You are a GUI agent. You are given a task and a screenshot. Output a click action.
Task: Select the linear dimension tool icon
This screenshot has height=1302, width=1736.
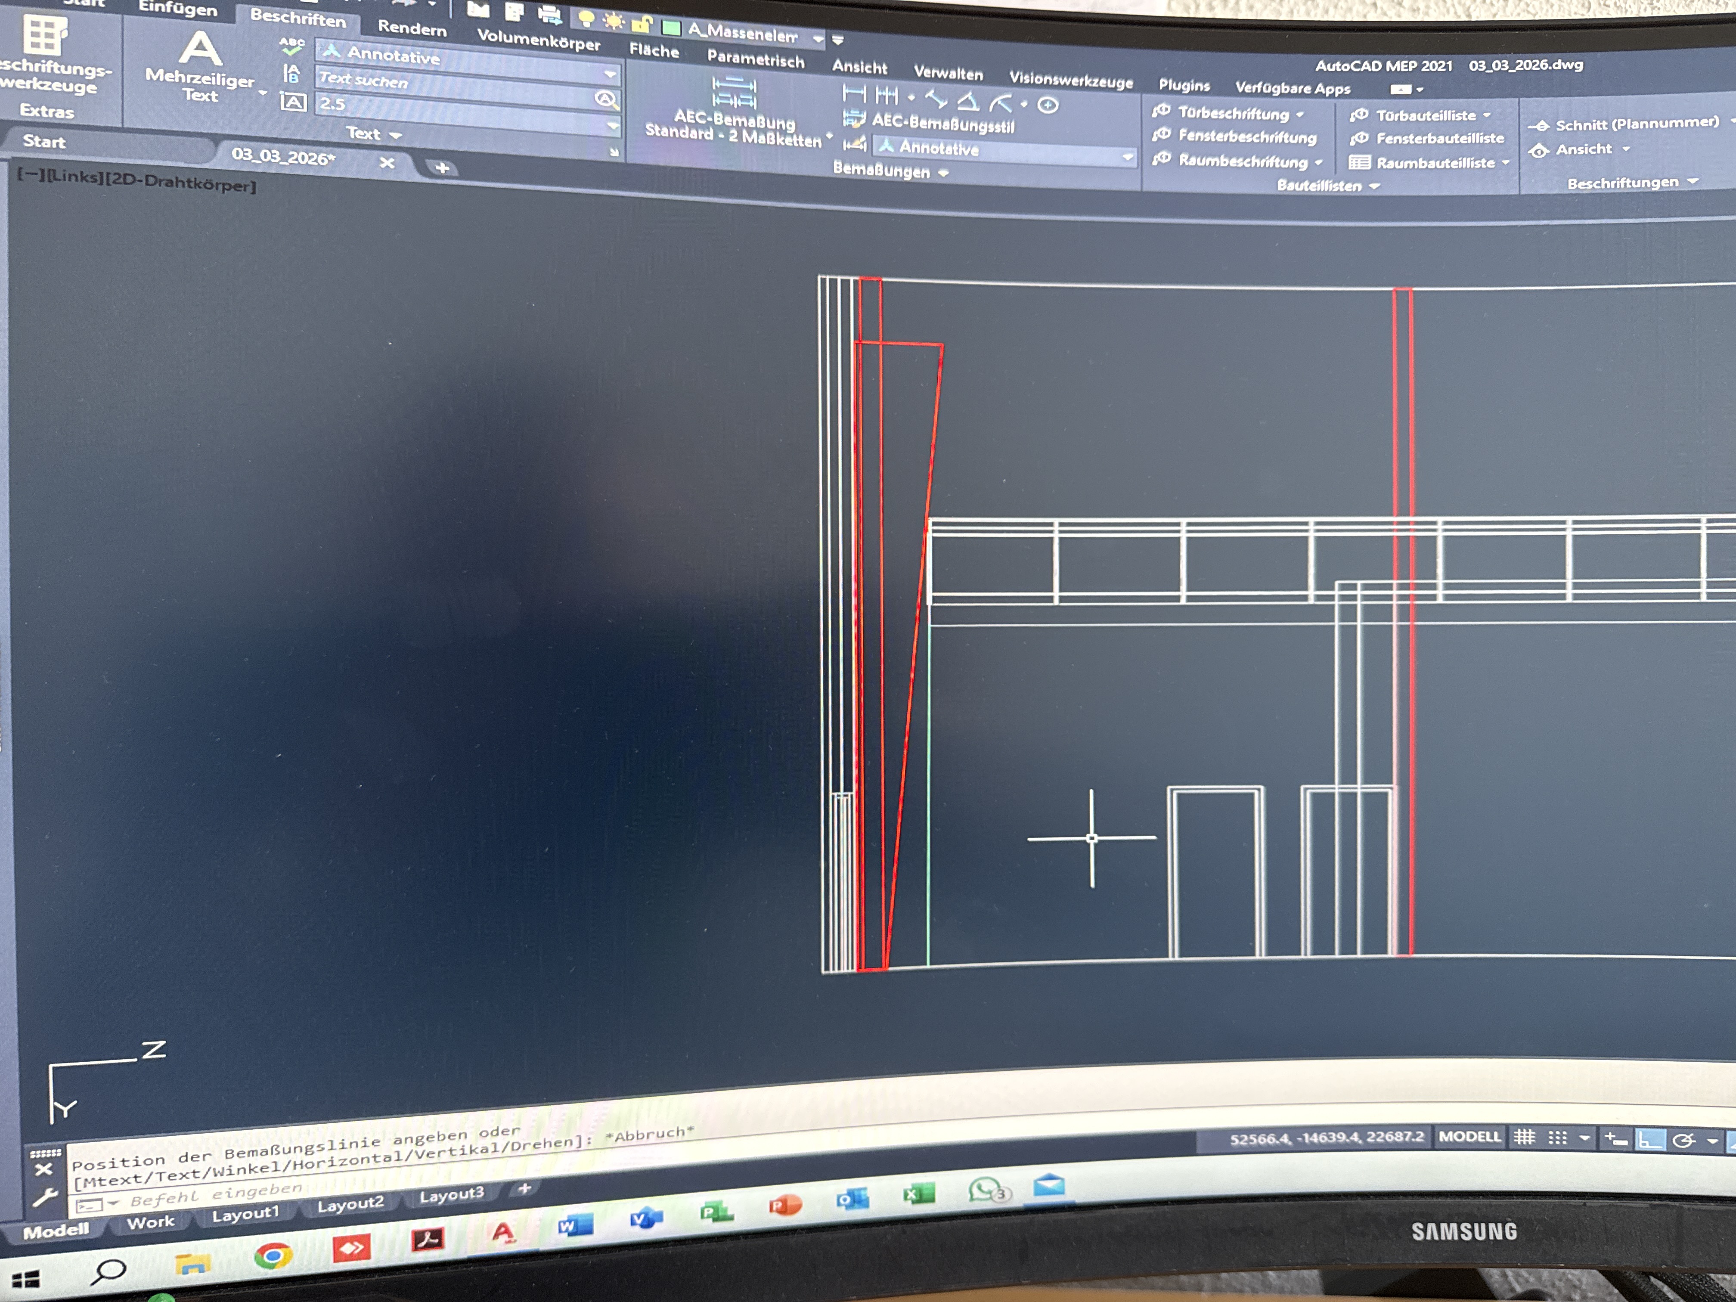[854, 94]
